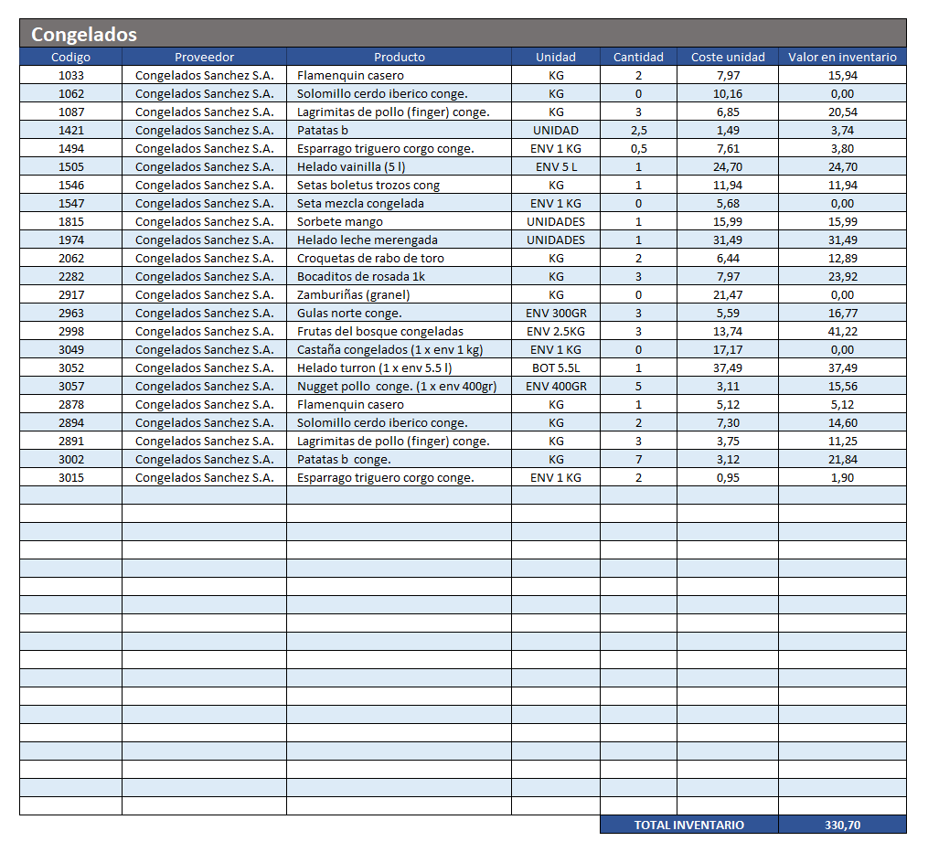This screenshot has width=928, height=852.
Task: Click the ENV 2.5KG unit cell
Action: click(x=555, y=331)
